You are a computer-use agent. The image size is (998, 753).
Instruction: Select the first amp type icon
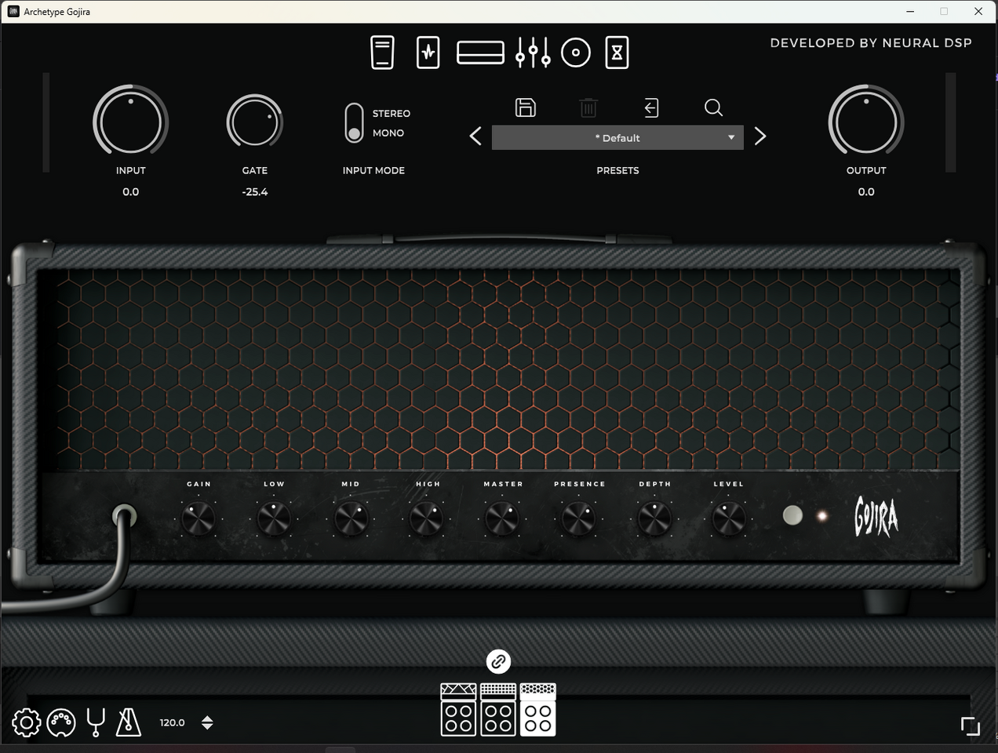[459, 710]
